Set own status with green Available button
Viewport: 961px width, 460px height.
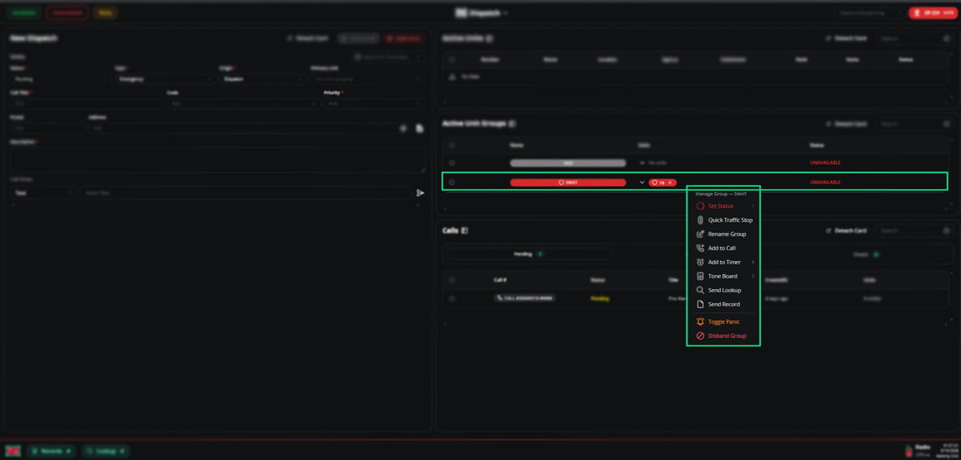tap(24, 12)
